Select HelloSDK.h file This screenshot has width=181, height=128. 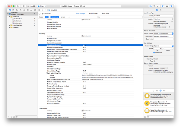[18, 19]
